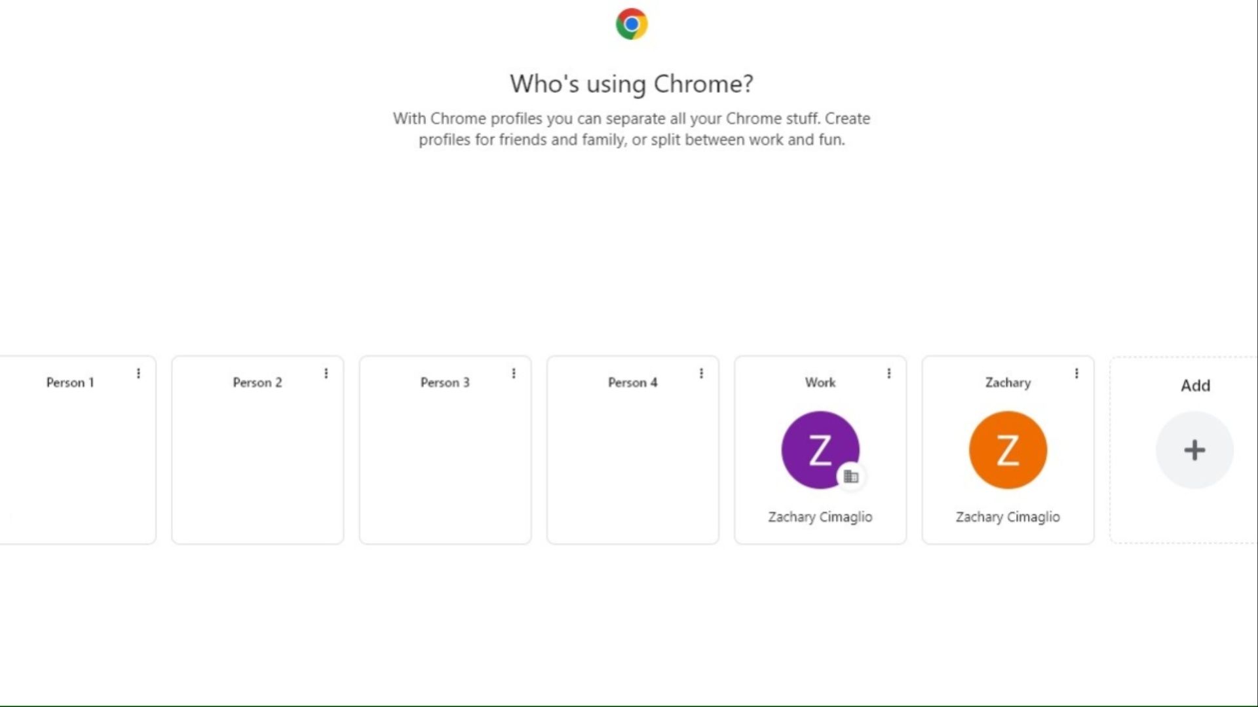The height and width of the screenshot is (707, 1258).
Task: Click the work badge on purple avatar
Action: (x=851, y=477)
